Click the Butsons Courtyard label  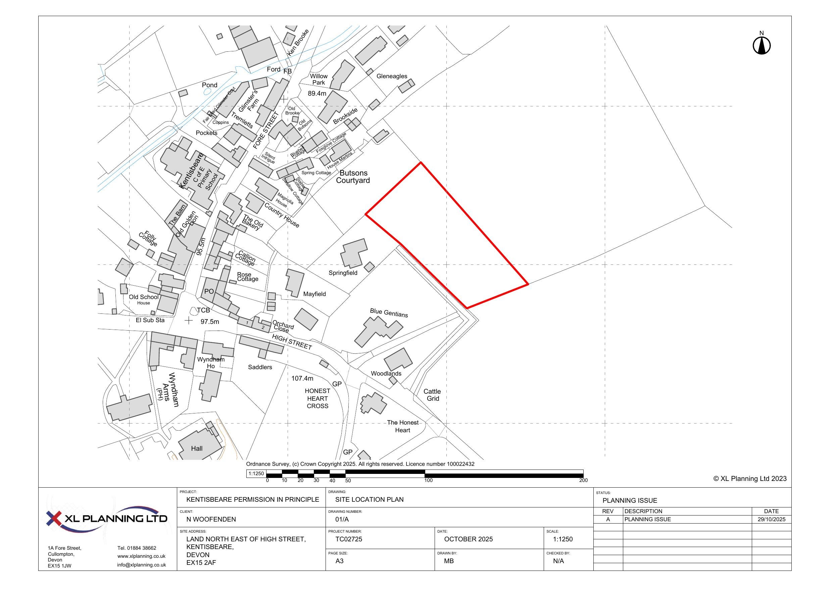tap(353, 177)
